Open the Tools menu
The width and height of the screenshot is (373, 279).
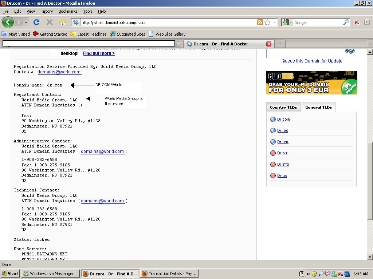[x=88, y=11]
